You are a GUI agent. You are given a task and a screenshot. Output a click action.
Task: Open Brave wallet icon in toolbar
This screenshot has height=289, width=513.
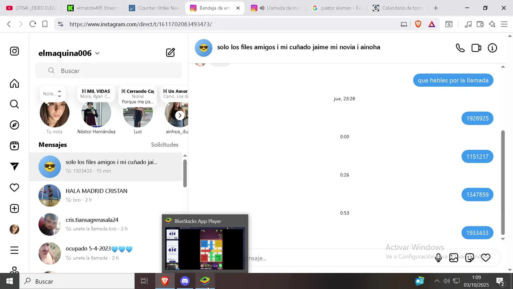(480, 24)
